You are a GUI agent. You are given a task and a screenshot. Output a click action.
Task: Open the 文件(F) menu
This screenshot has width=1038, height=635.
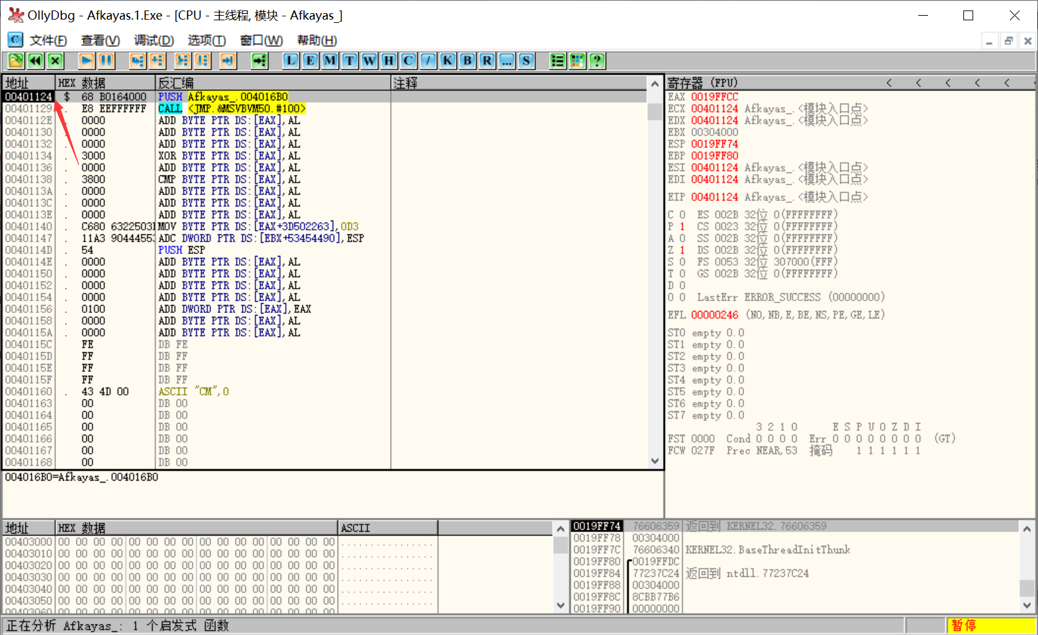[x=48, y=41]
